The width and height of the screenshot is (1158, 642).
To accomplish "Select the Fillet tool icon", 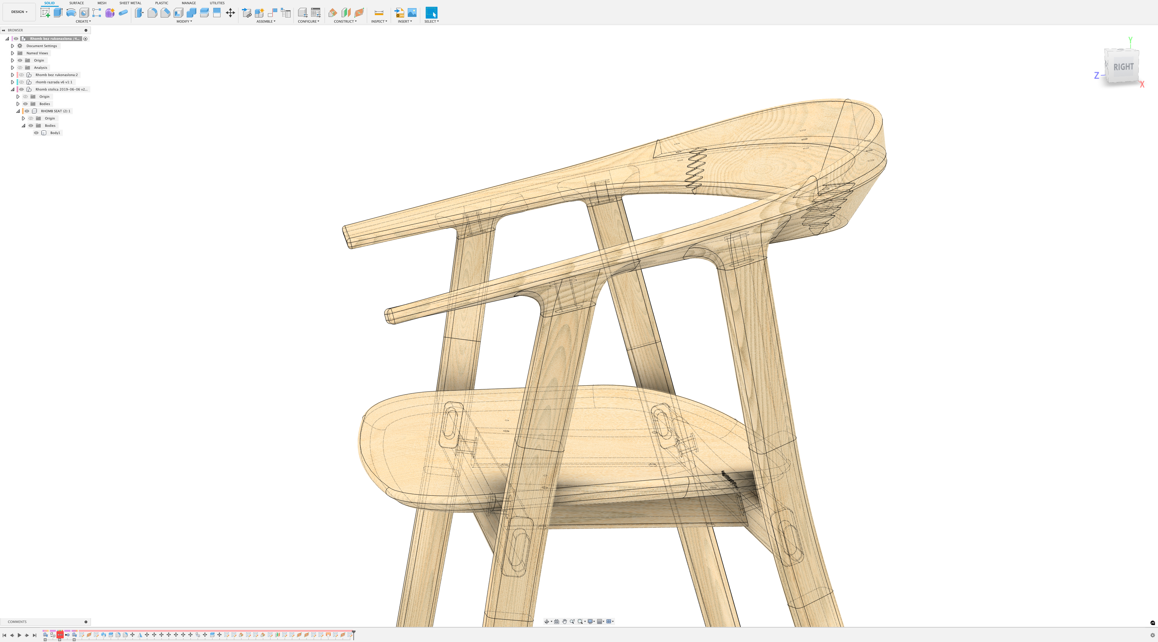I will pyautogui.click(x=153, y=13).
